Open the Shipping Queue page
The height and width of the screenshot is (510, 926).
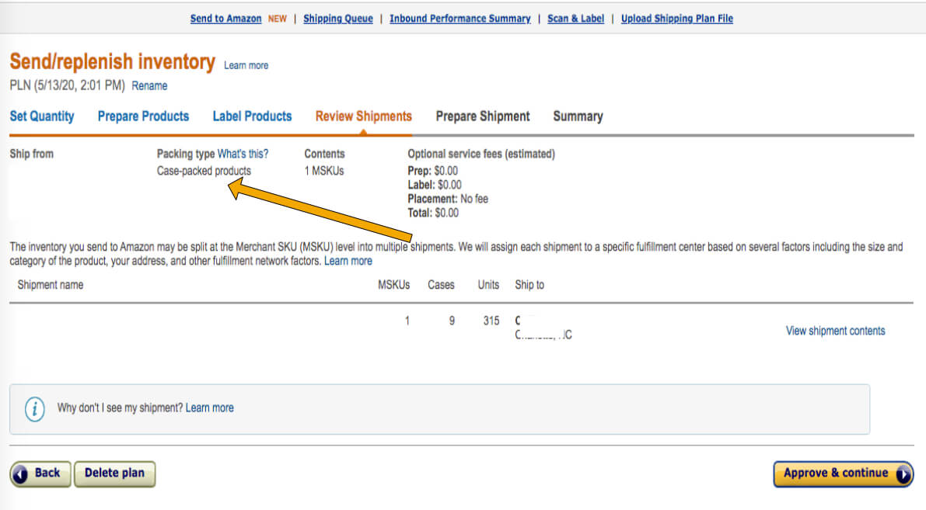tap(338, 18)
